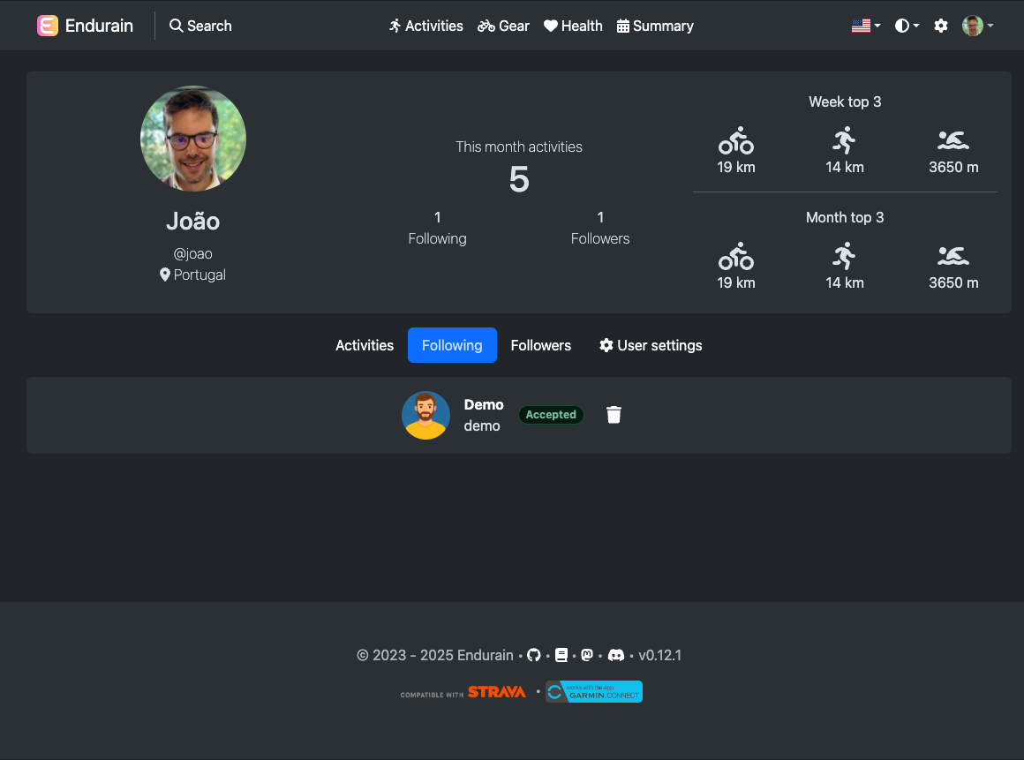
Task: Select the Following tab
Action: [x=452, y=345]
